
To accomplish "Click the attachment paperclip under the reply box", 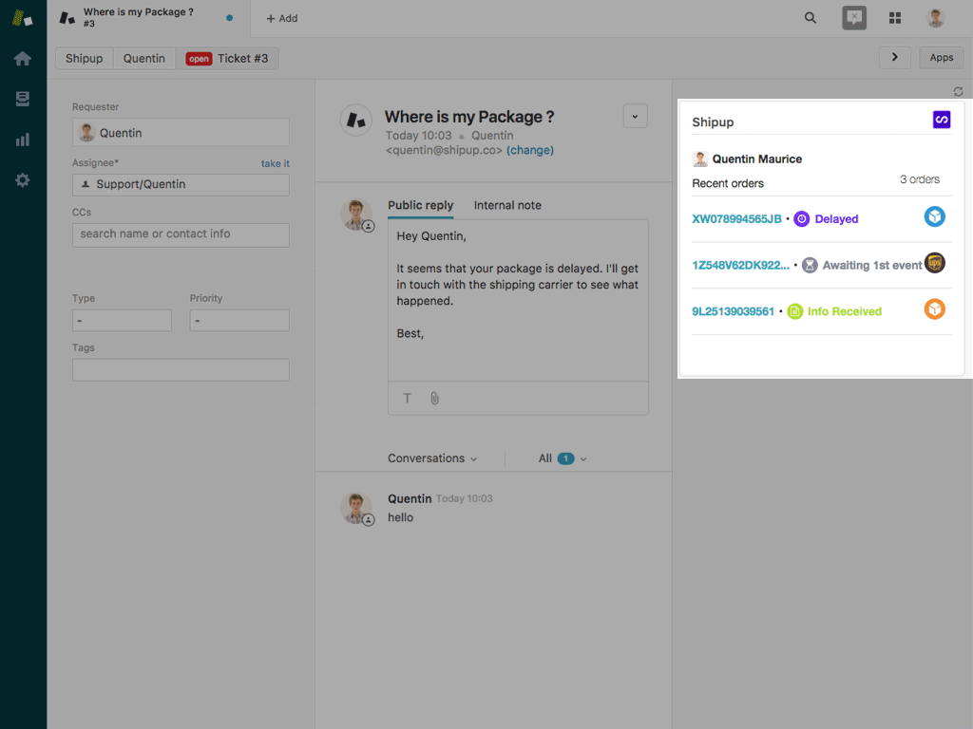I will pos(434,398).
